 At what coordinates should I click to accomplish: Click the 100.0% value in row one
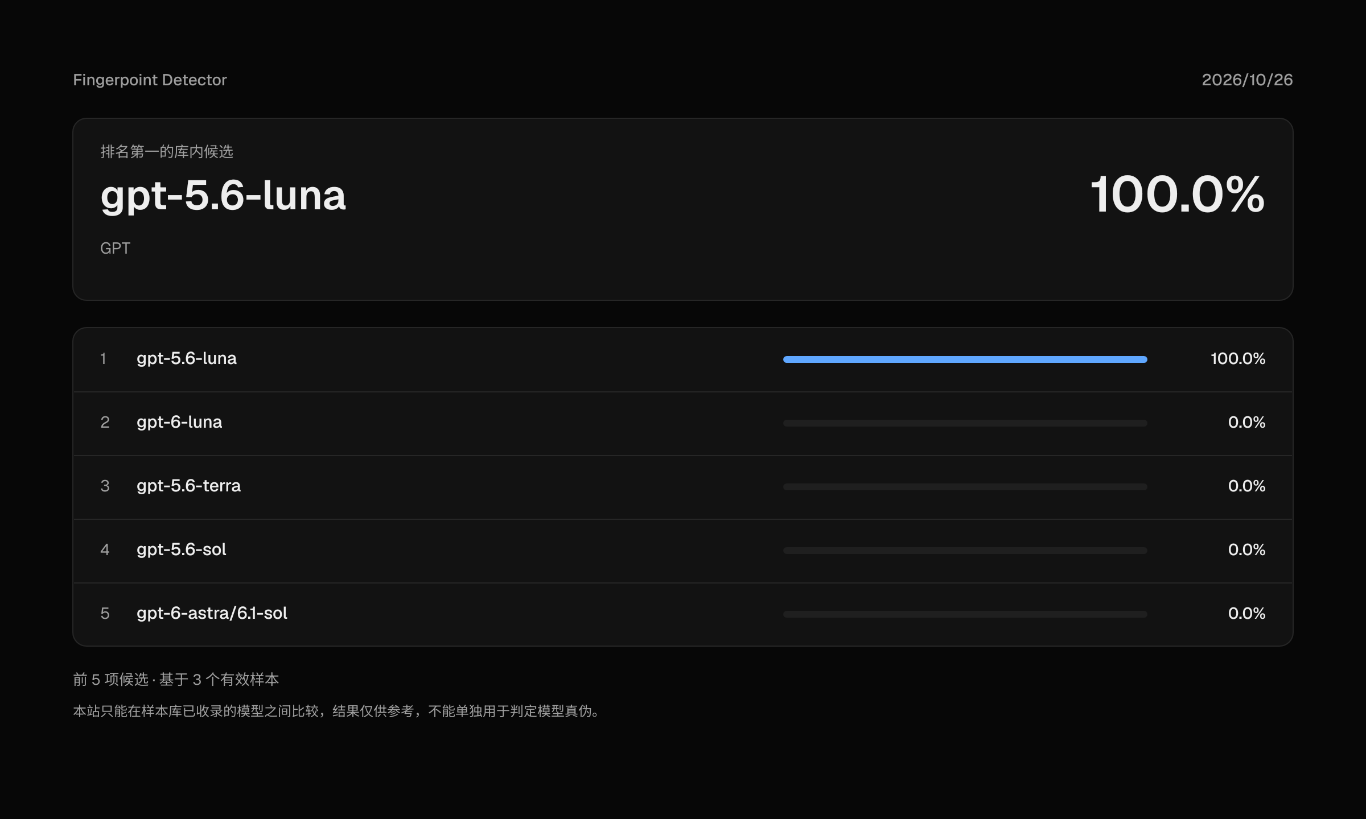1238,359
